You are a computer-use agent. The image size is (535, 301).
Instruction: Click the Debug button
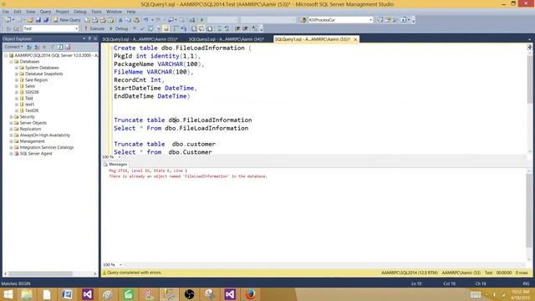tap(119, 28)
